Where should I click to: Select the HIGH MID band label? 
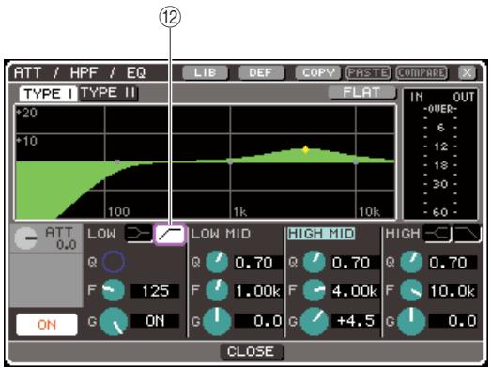coord(321,234)
